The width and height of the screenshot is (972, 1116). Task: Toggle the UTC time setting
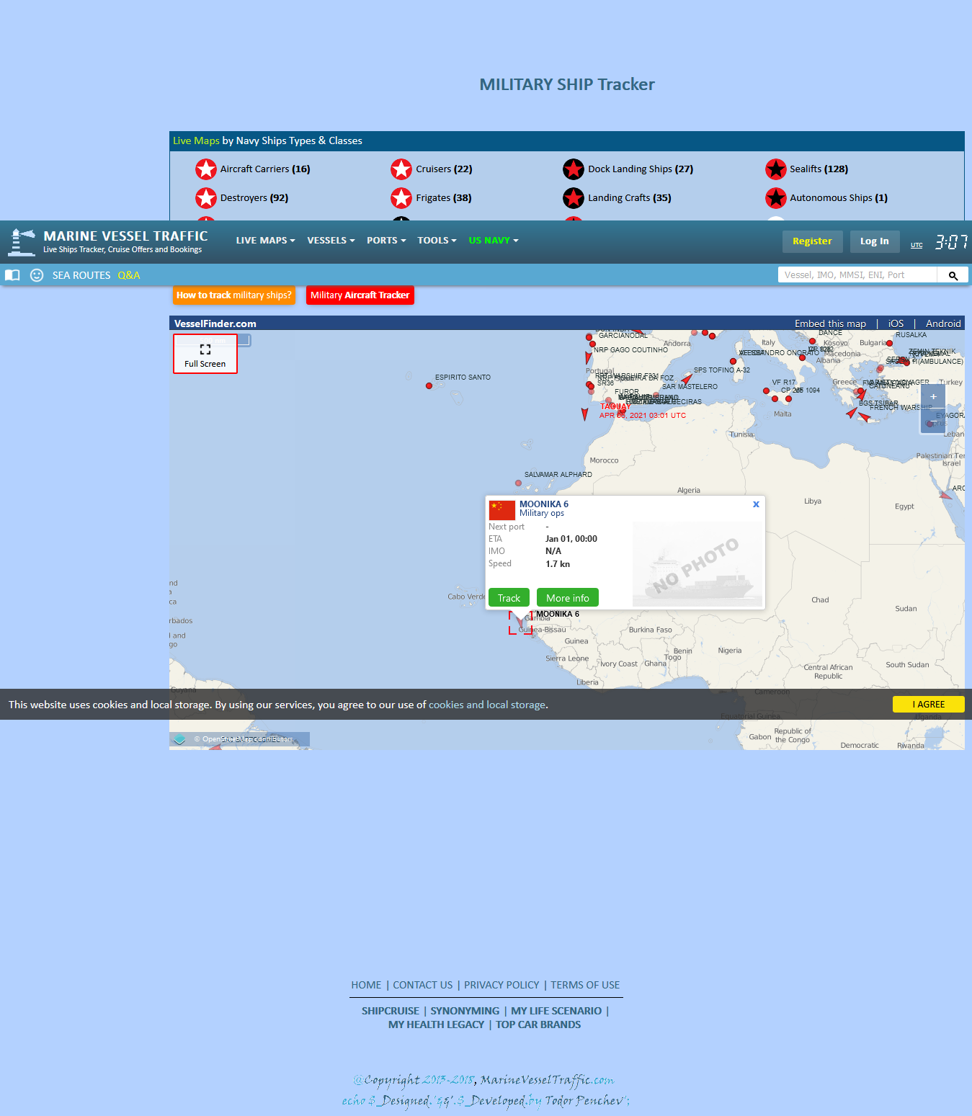917,245
